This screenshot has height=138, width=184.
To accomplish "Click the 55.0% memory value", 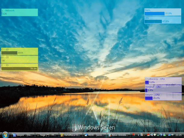I will (x=168, y=13).
